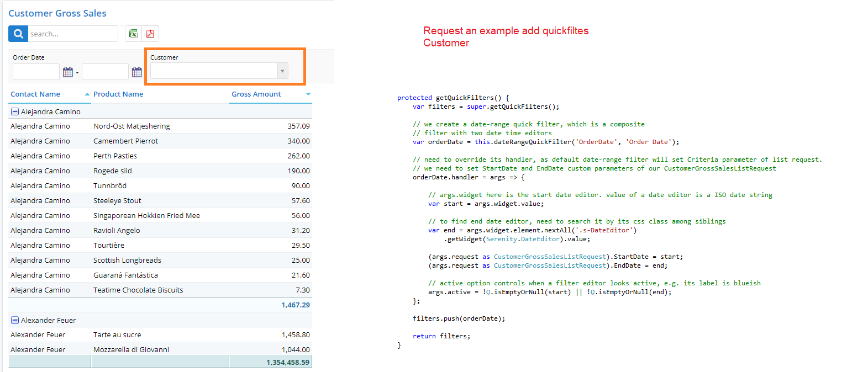The width and height of the screenshot is (847, 372).
Task: Collapse the Alexander Feuer group
Action: (x=15, y=320)
